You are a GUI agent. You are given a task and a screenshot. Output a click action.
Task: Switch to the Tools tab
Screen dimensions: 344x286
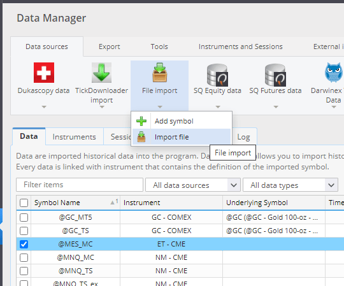coord(159,46)
